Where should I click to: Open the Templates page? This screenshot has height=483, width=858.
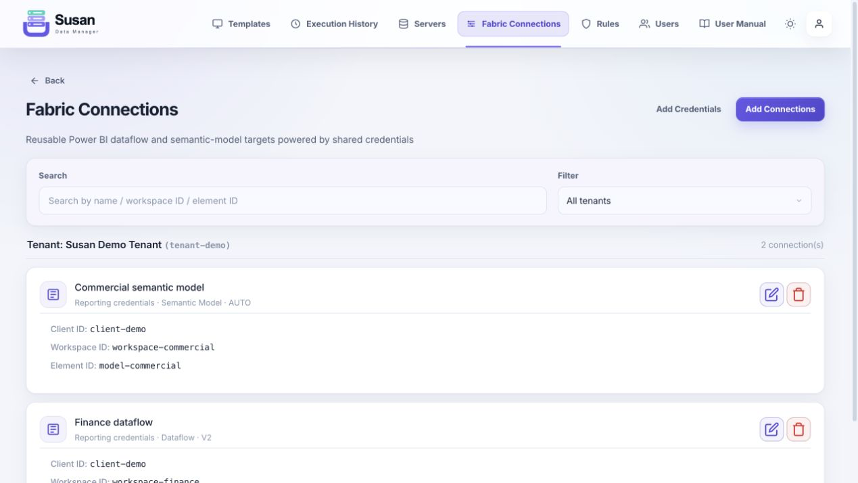coord(241,24)
